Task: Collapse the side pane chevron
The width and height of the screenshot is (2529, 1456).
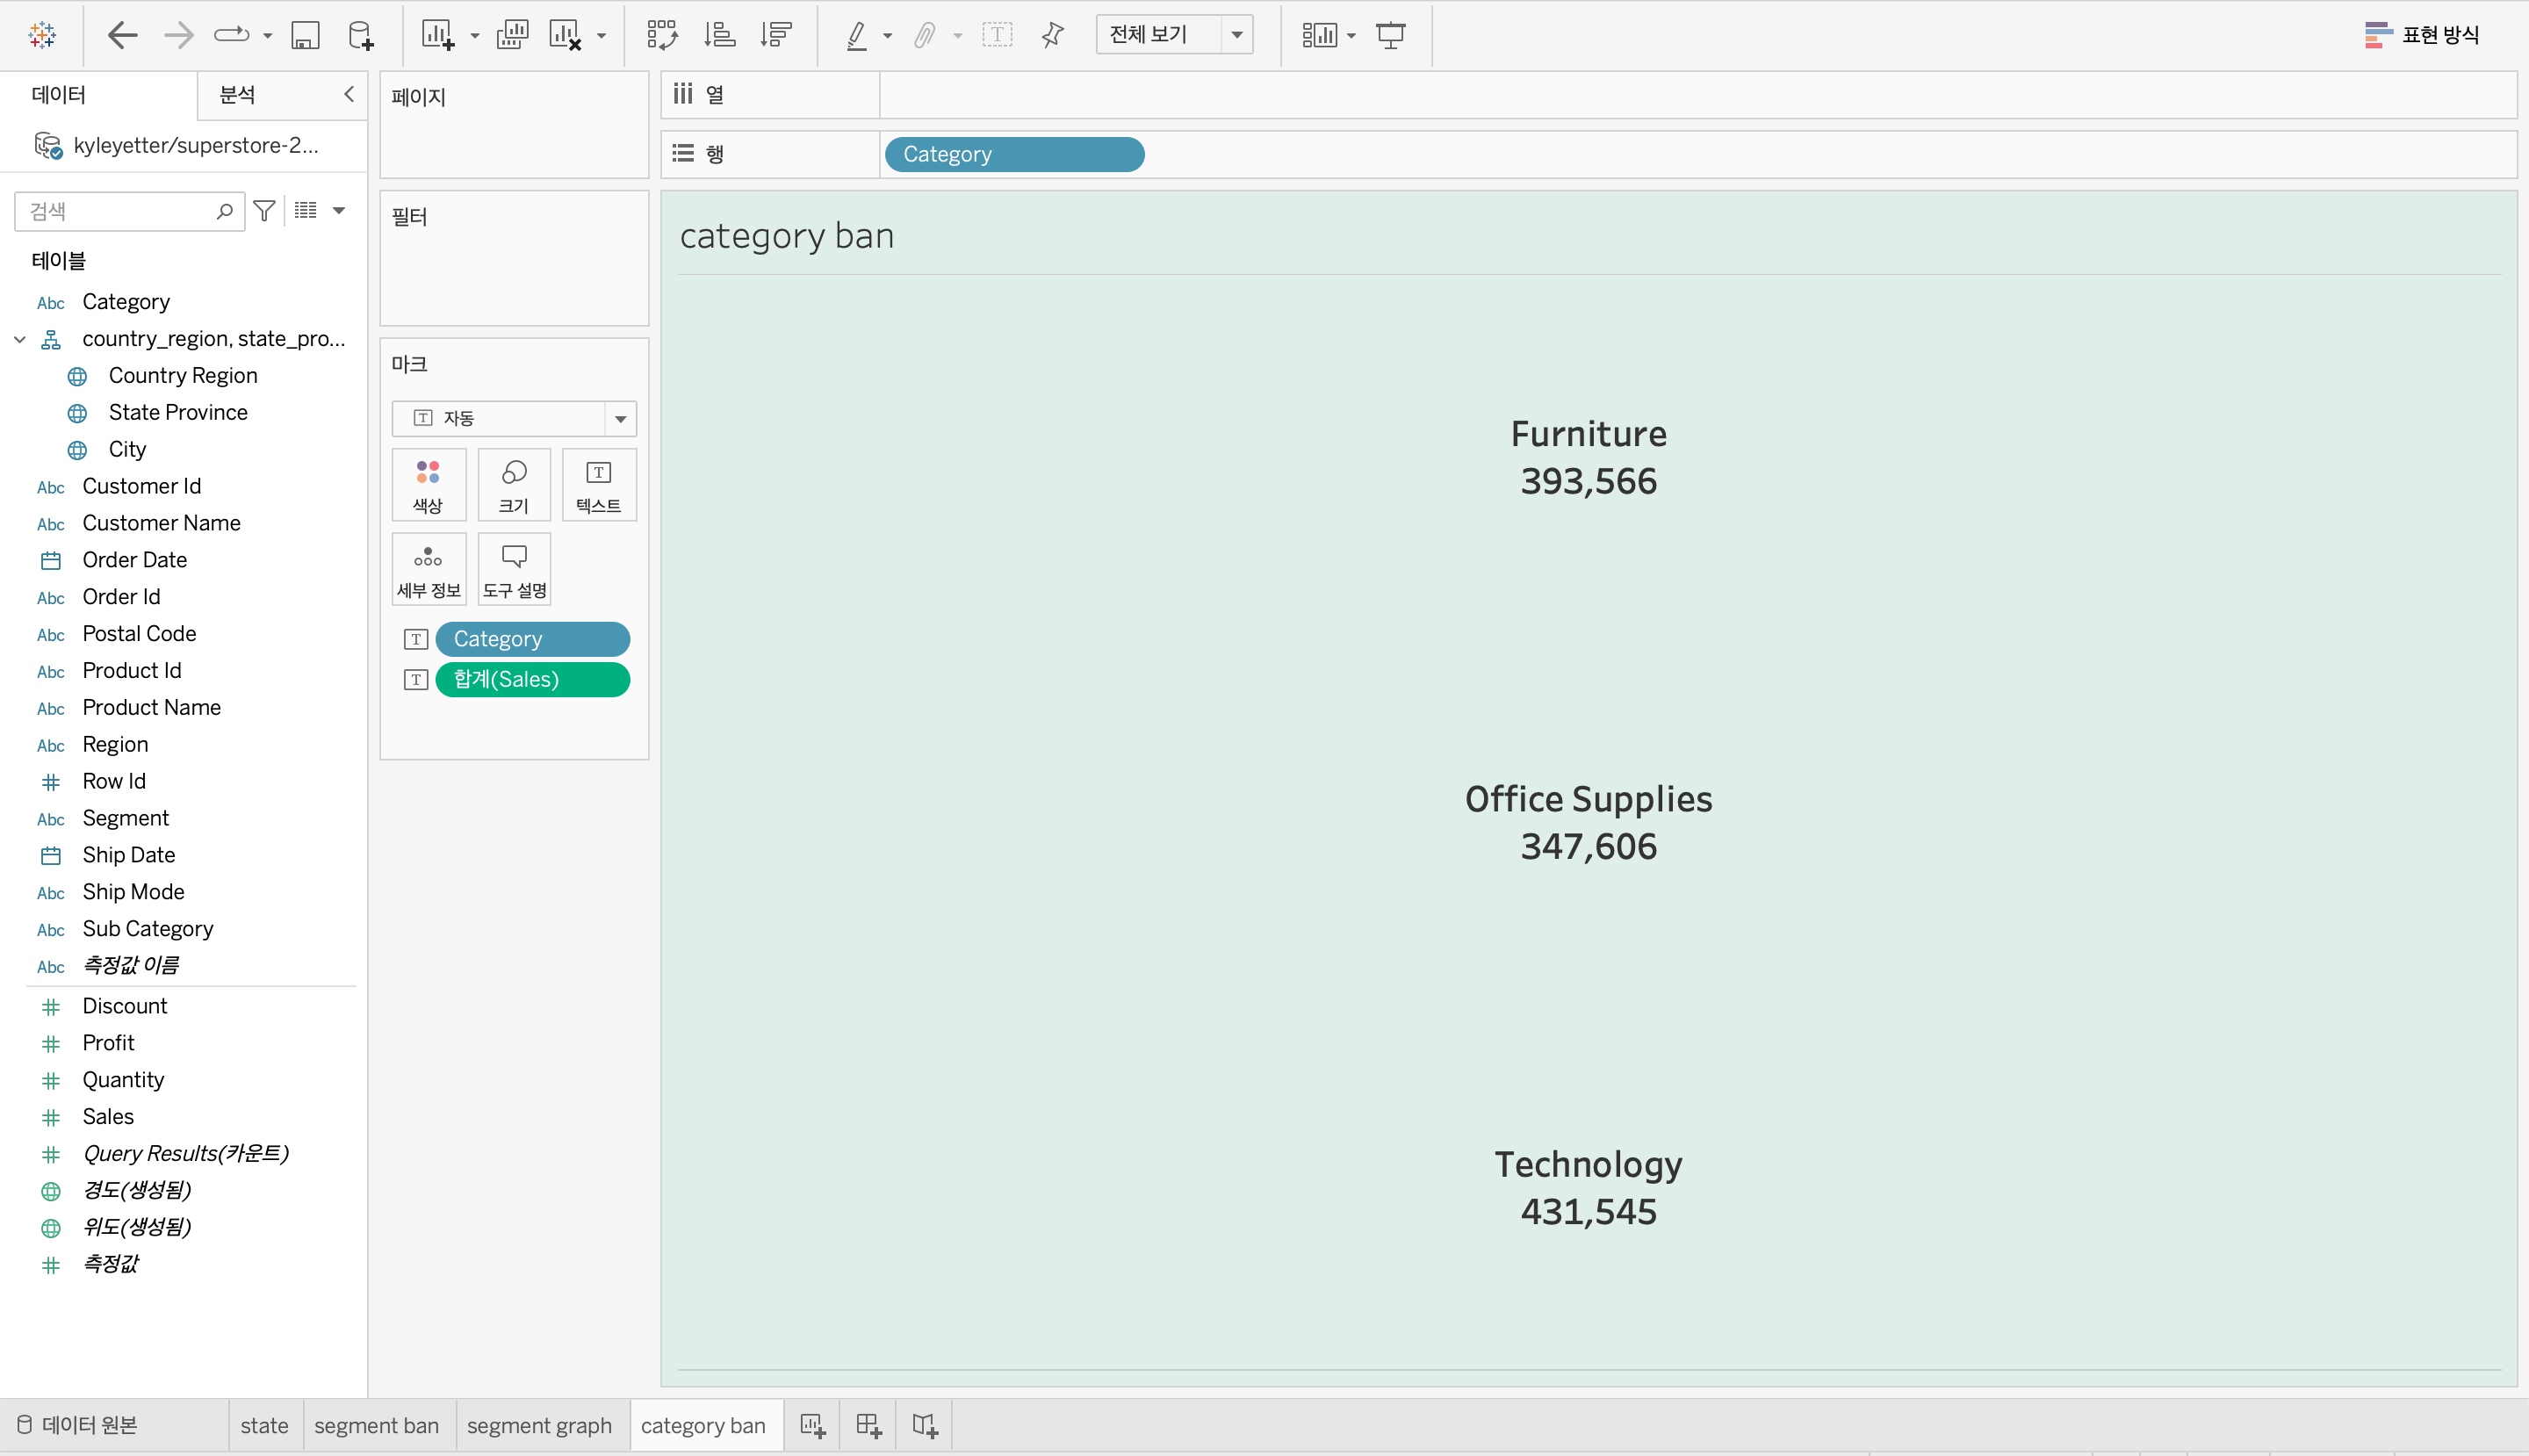Action: point(349,94)
